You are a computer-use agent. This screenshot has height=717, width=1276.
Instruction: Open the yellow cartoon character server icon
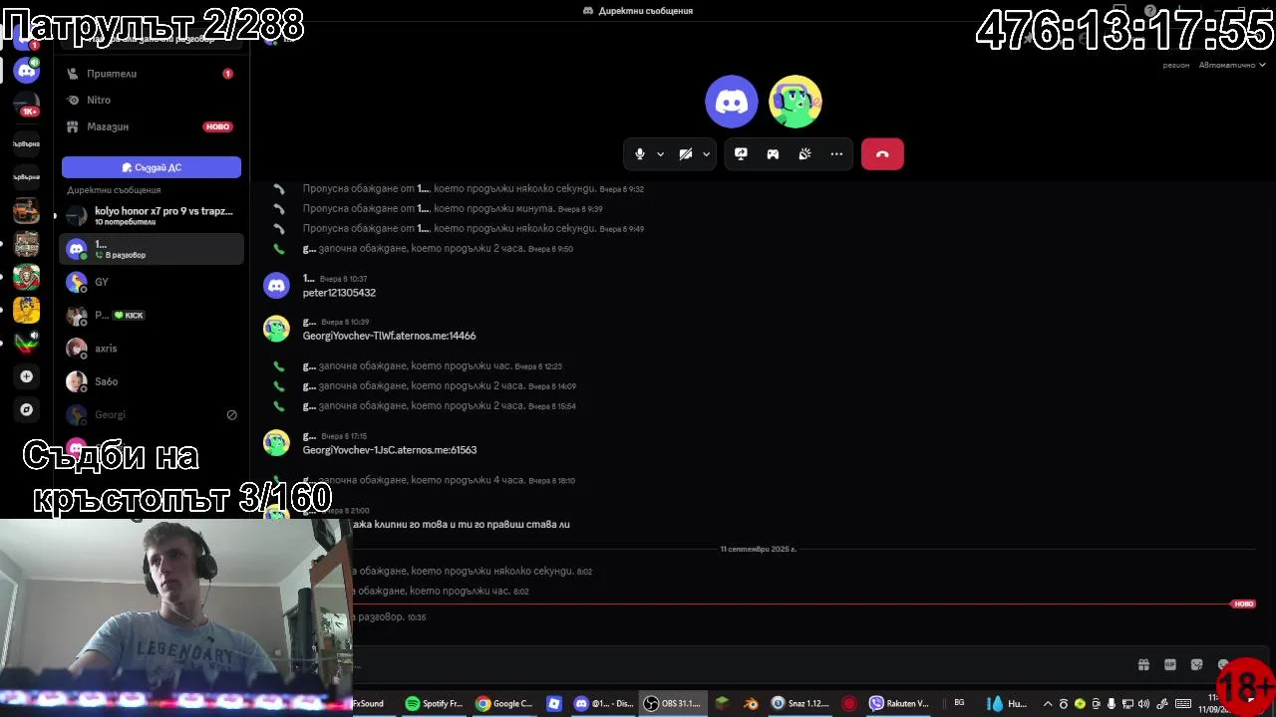coord(27,310)
